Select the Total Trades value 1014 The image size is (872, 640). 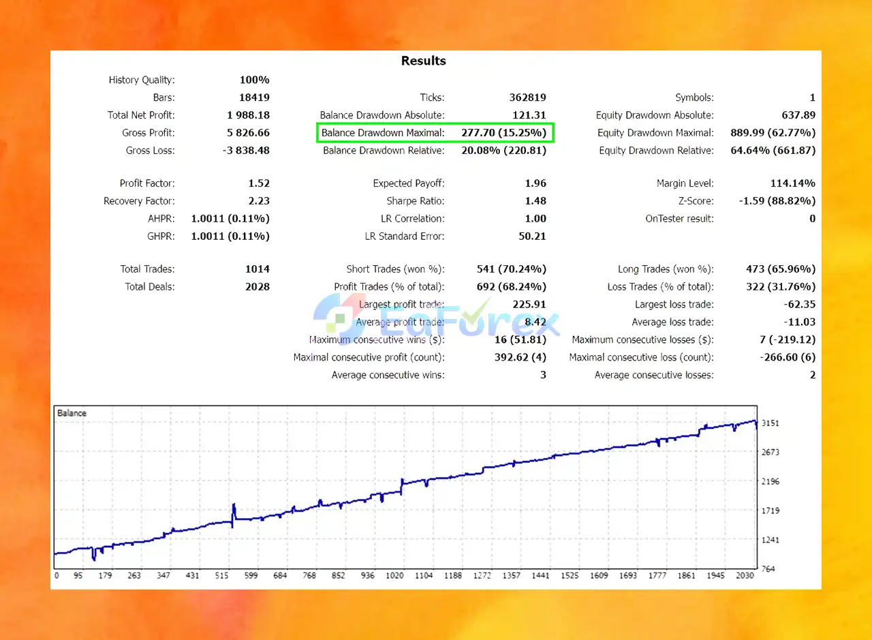click(258, 269)
